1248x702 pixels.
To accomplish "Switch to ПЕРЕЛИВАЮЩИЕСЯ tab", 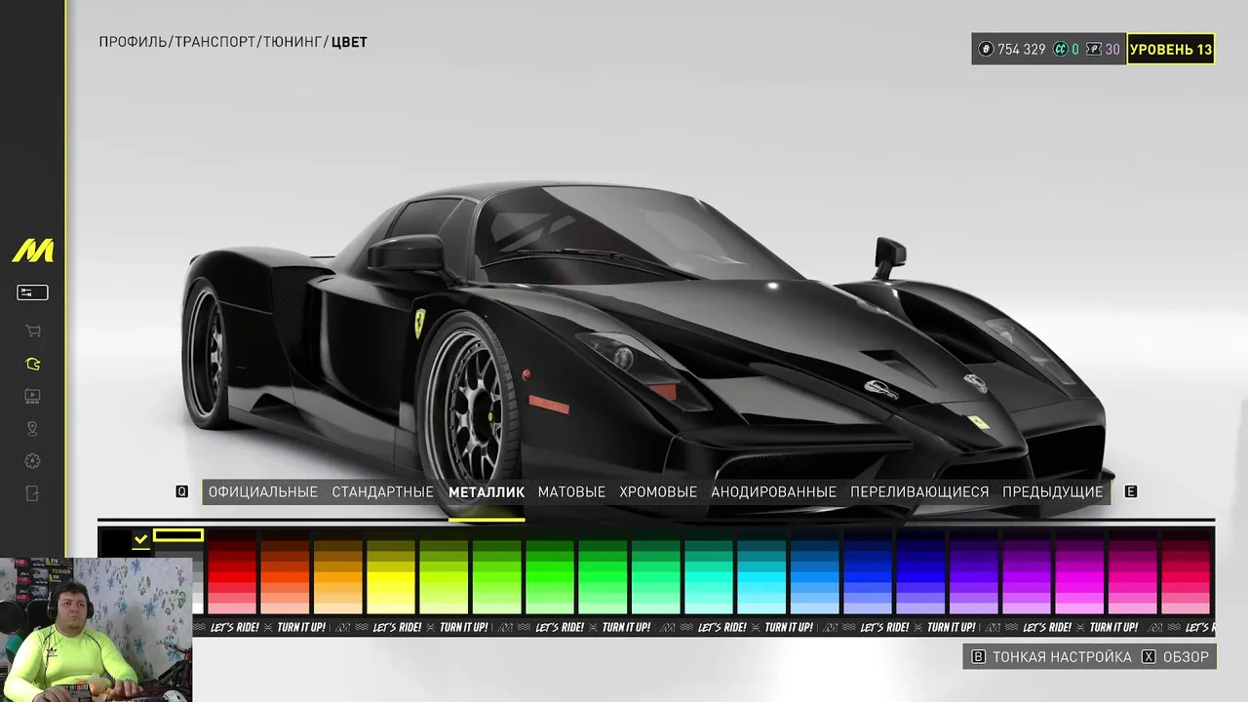I will tap(919, 492).
